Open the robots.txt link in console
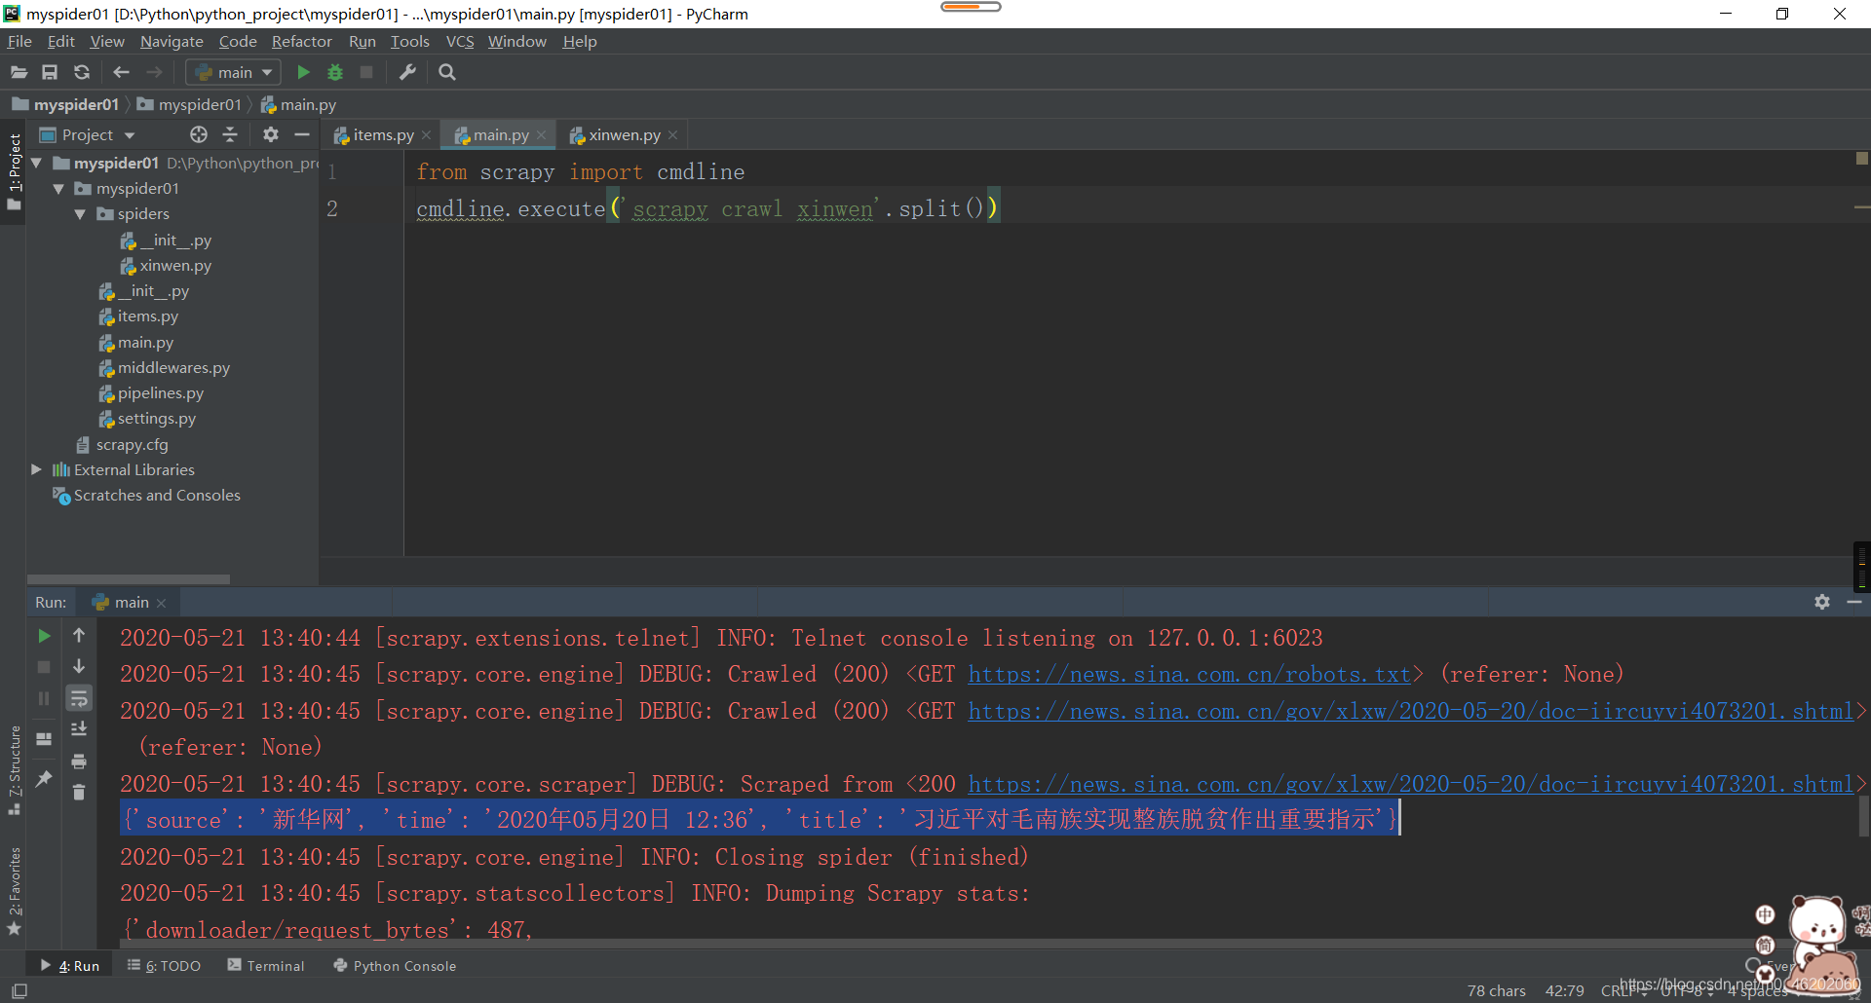Viewport: 1871px width, 1003px height. (1189, 674)
